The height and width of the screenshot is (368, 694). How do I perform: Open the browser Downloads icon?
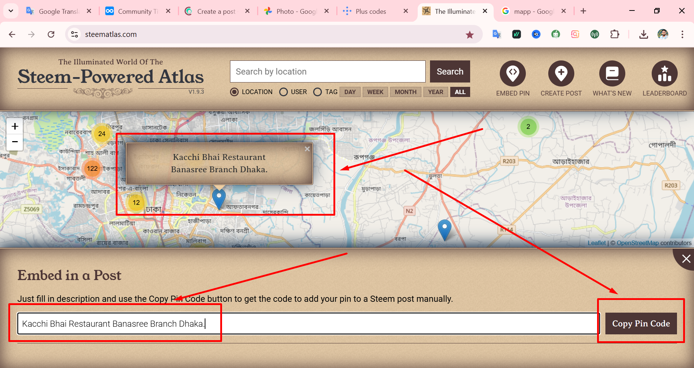[x=643, y=34]
